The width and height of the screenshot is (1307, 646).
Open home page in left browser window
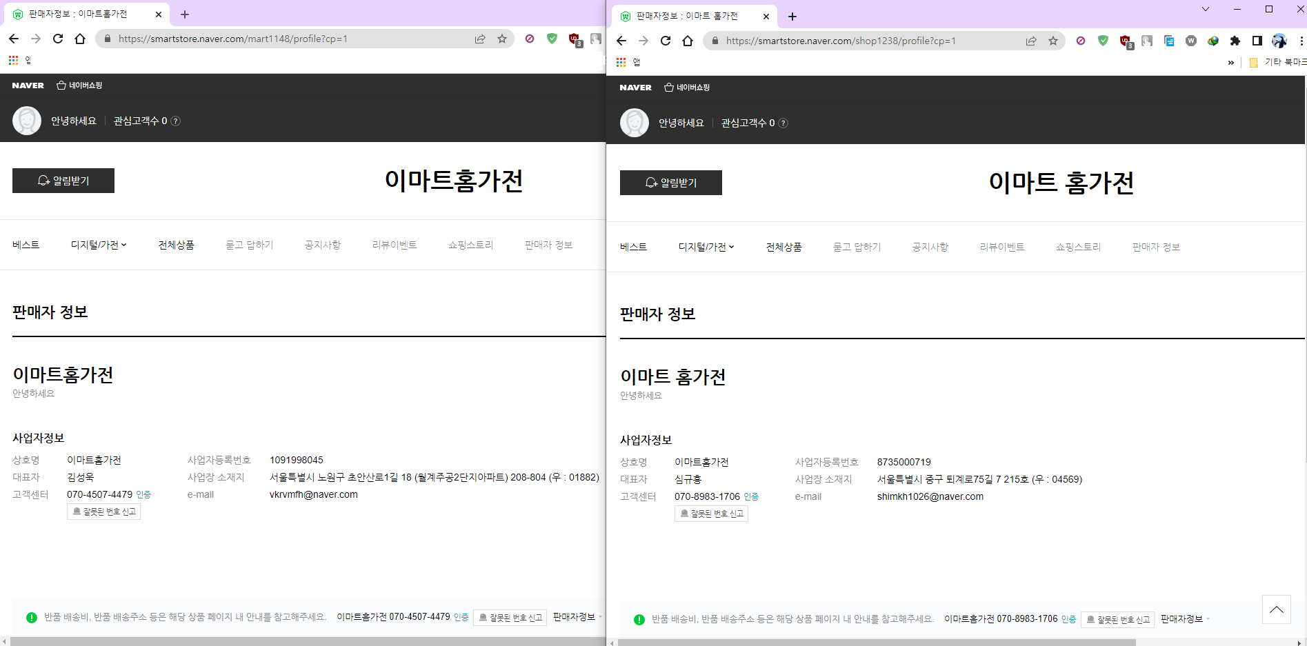(x=80, y=39)
